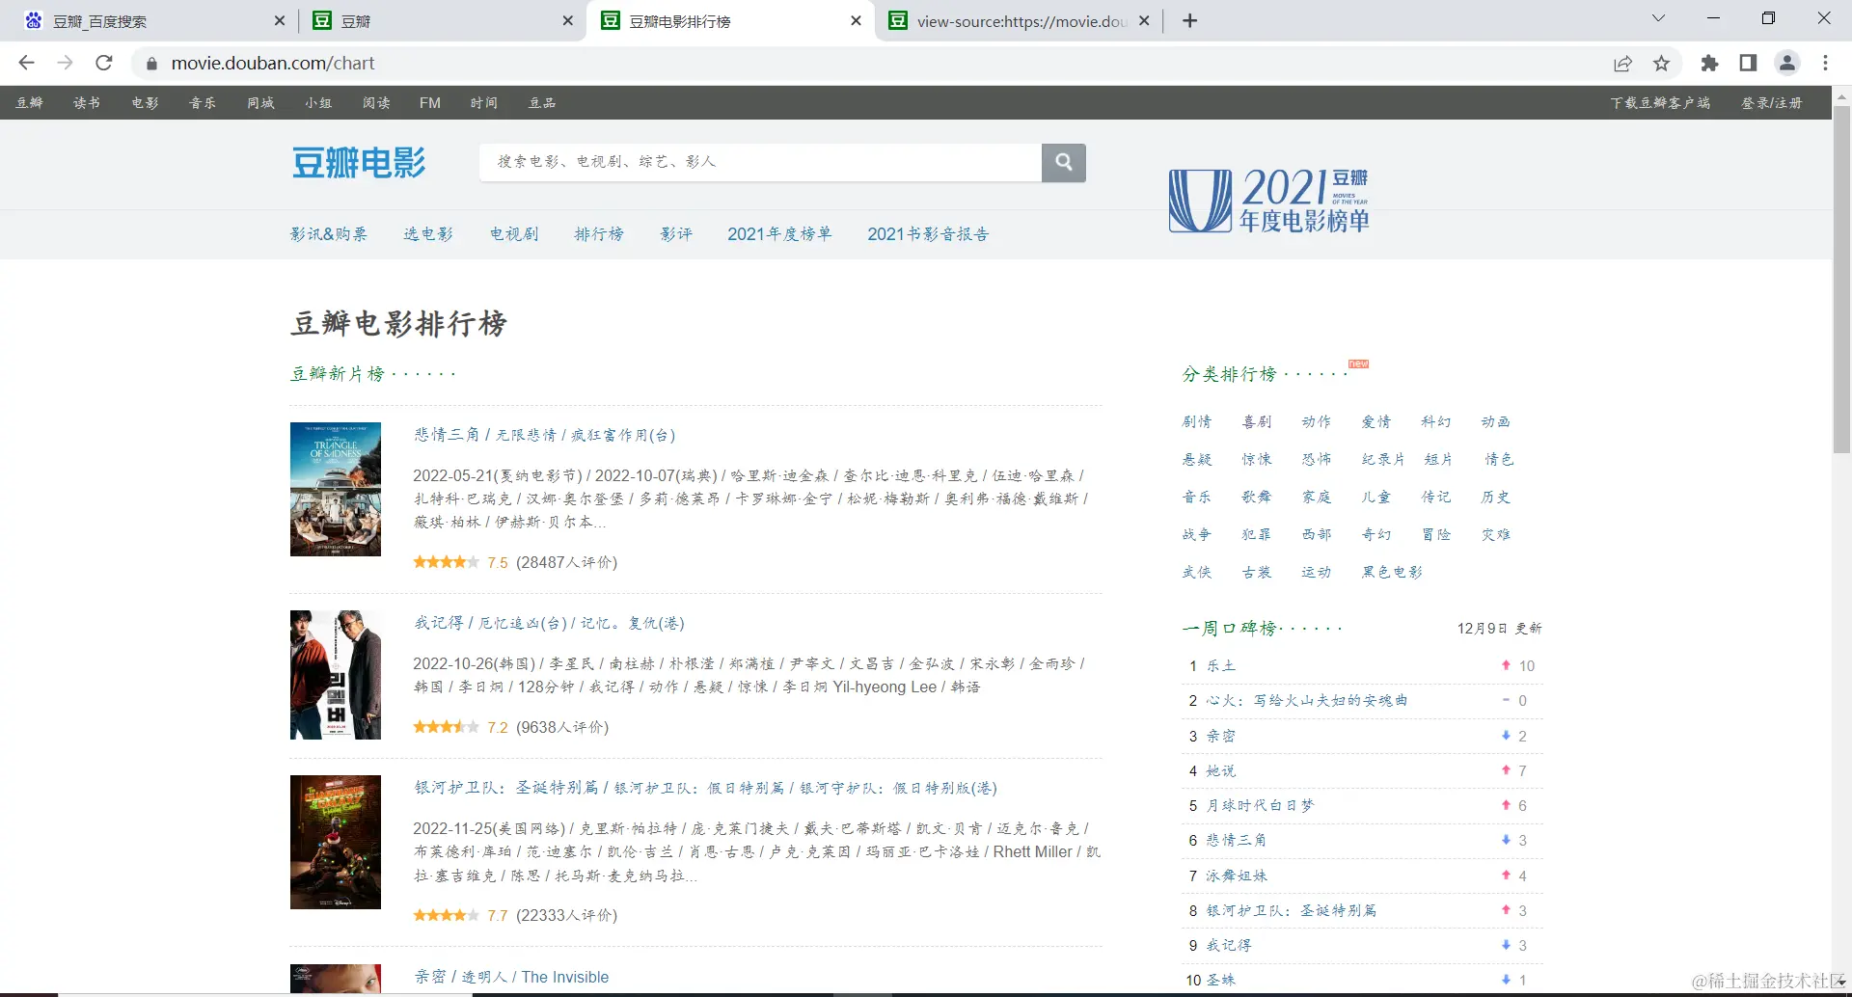Click the lock icon in the address bar
1852x997 pixels.
pyautogui.click(x=150, y=64)
